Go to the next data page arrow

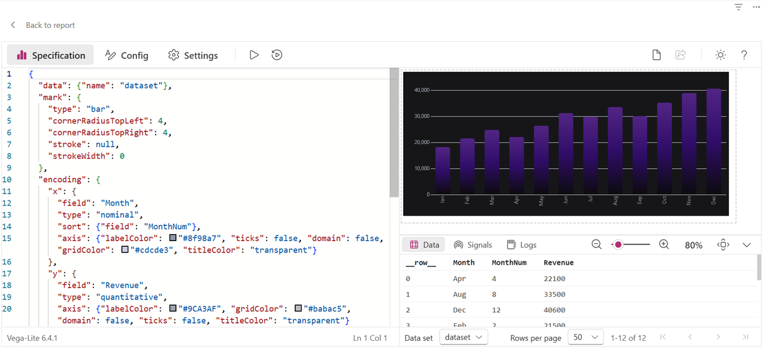click(x=718, y=337)
